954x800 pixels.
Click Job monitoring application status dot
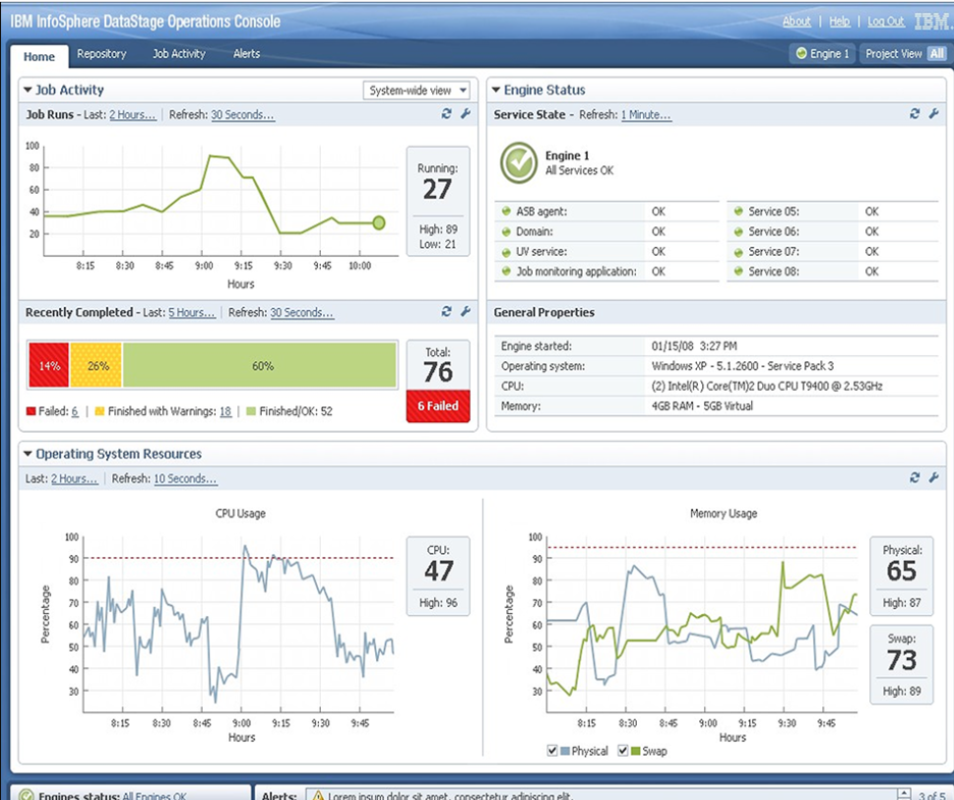click(506, 272)
